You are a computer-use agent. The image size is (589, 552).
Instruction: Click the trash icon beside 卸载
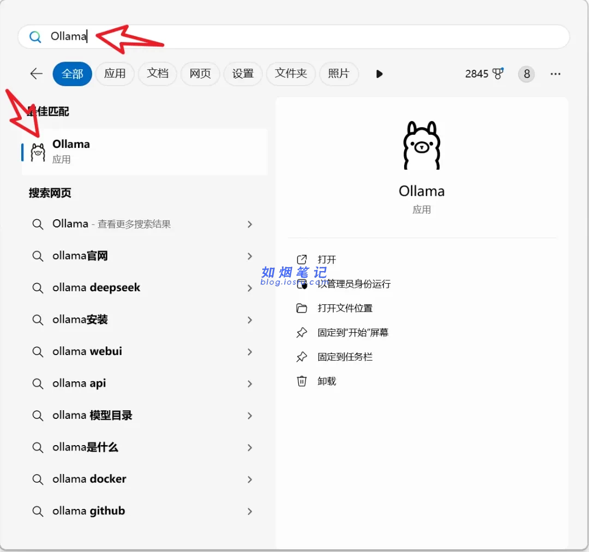click(302, 381)
